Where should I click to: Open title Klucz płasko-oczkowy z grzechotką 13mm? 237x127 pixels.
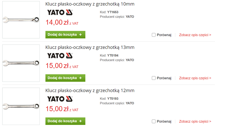pos(90,47)
